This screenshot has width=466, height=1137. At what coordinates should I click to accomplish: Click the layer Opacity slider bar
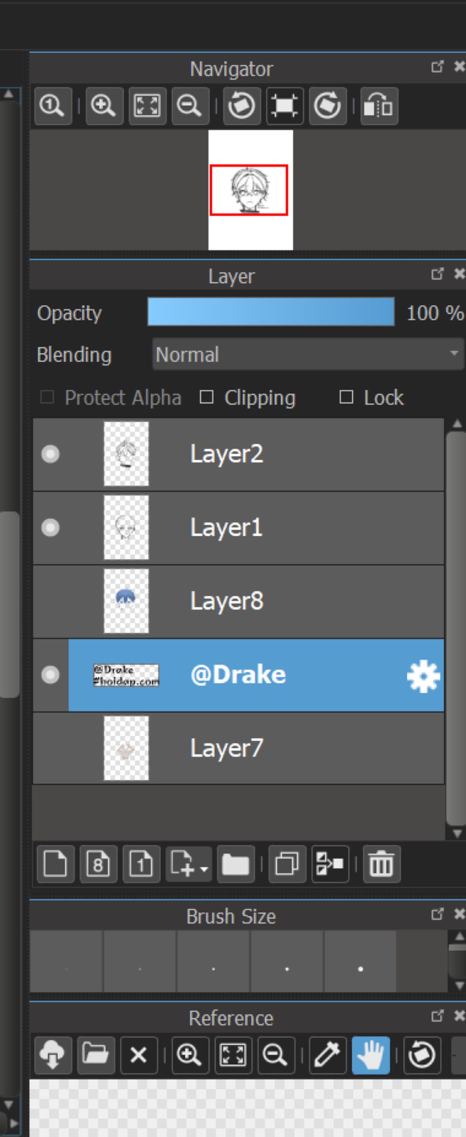(x=271, y=312)
